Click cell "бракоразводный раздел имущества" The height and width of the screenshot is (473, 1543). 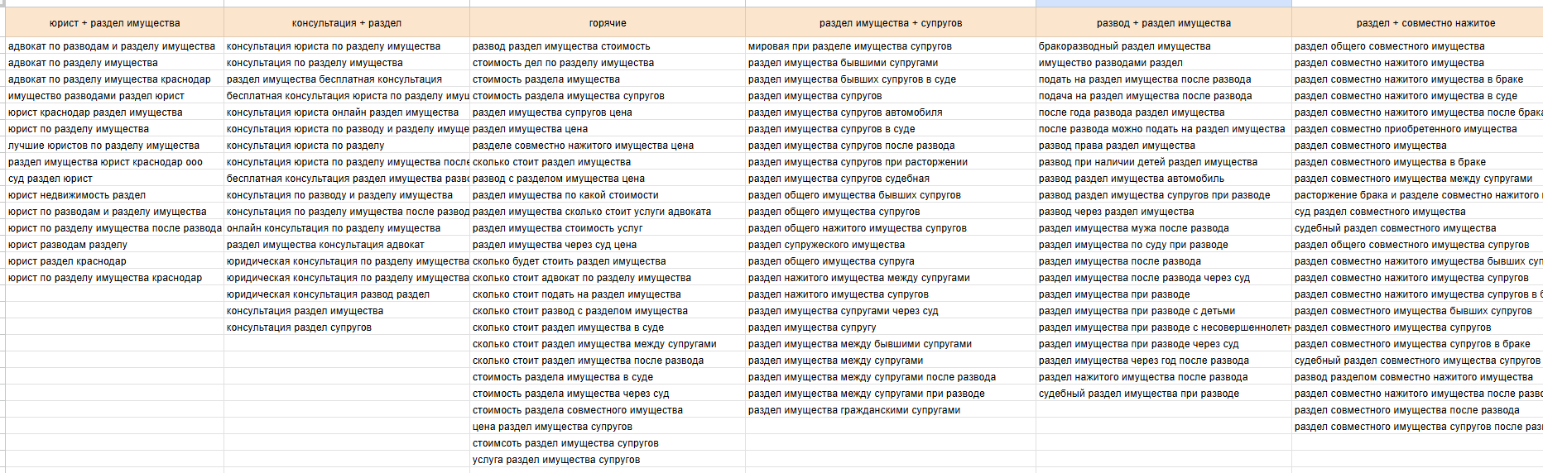1164,46
